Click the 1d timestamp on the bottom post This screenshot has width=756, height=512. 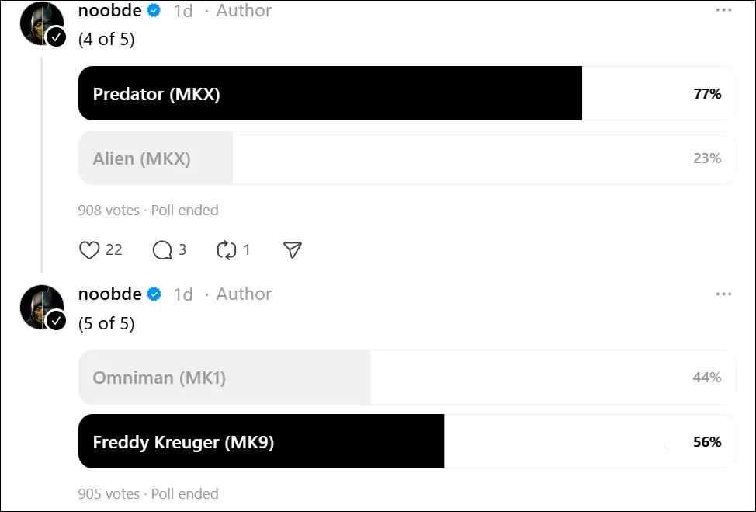tap(183, 294)
